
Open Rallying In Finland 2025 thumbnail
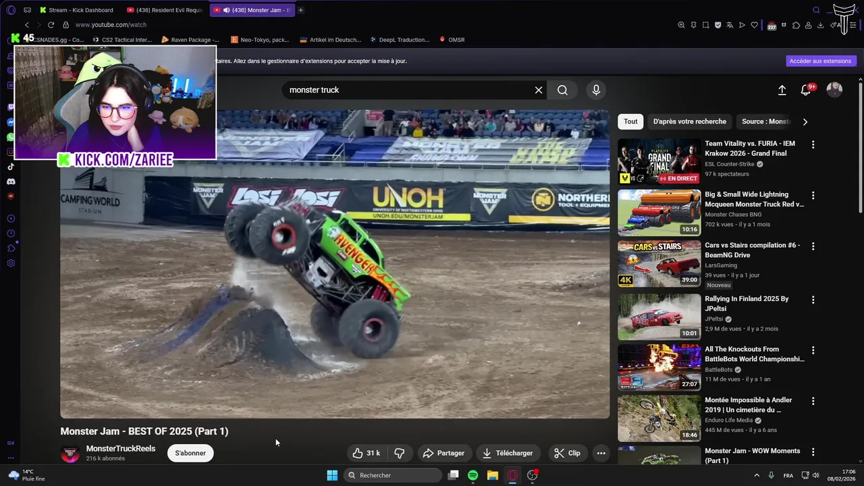659,317
